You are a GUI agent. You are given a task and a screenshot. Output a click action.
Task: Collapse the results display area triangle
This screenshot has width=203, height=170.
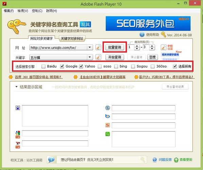(16, 87)
